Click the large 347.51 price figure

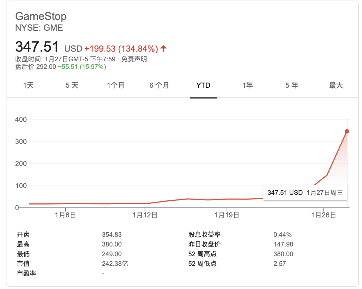click(x=37, y=47)
